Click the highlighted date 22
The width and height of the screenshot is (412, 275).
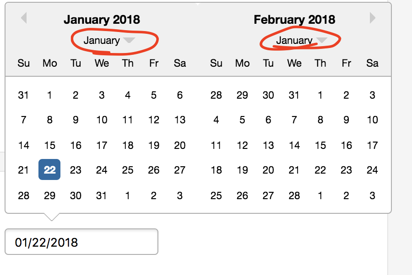(49, 169)
